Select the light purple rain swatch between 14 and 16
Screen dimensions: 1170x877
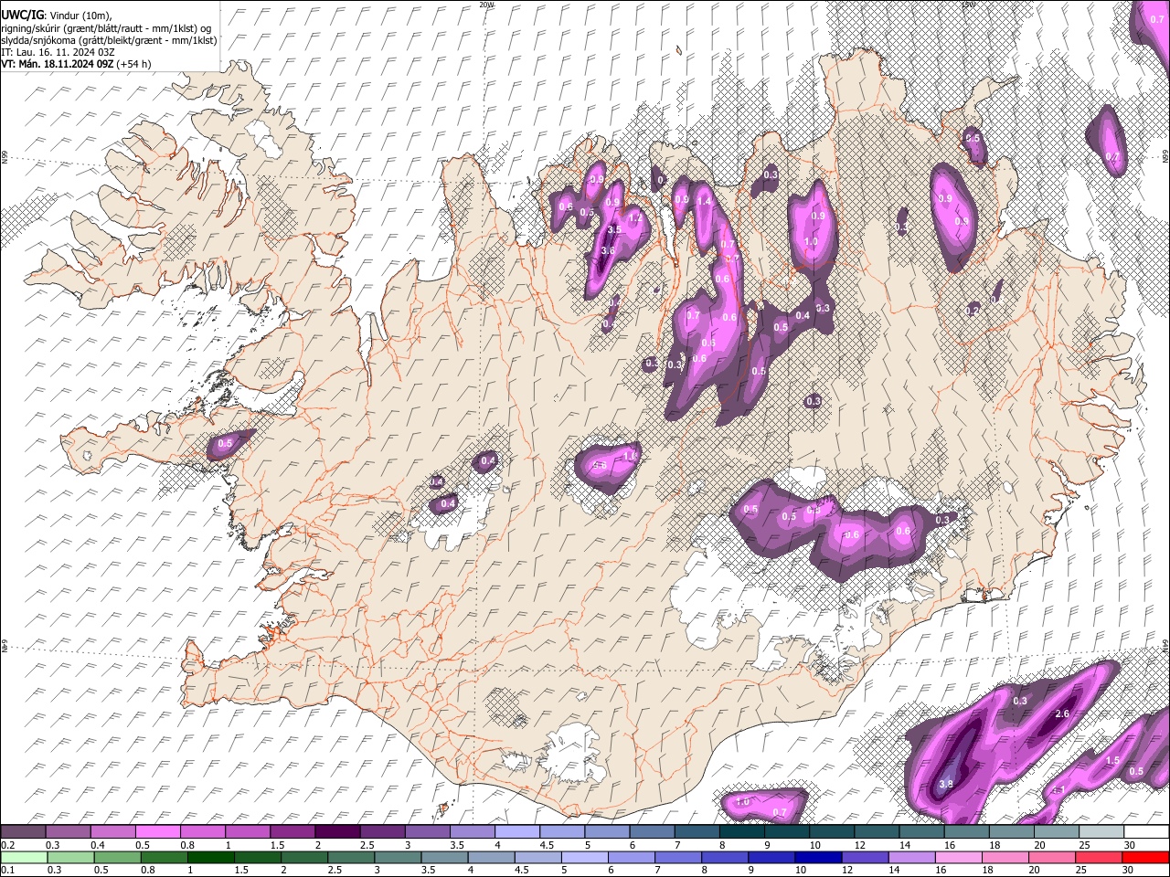click(910, 857)
